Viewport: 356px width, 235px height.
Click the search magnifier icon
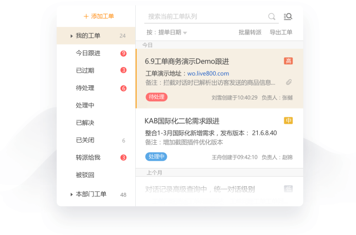click(272, 17)
